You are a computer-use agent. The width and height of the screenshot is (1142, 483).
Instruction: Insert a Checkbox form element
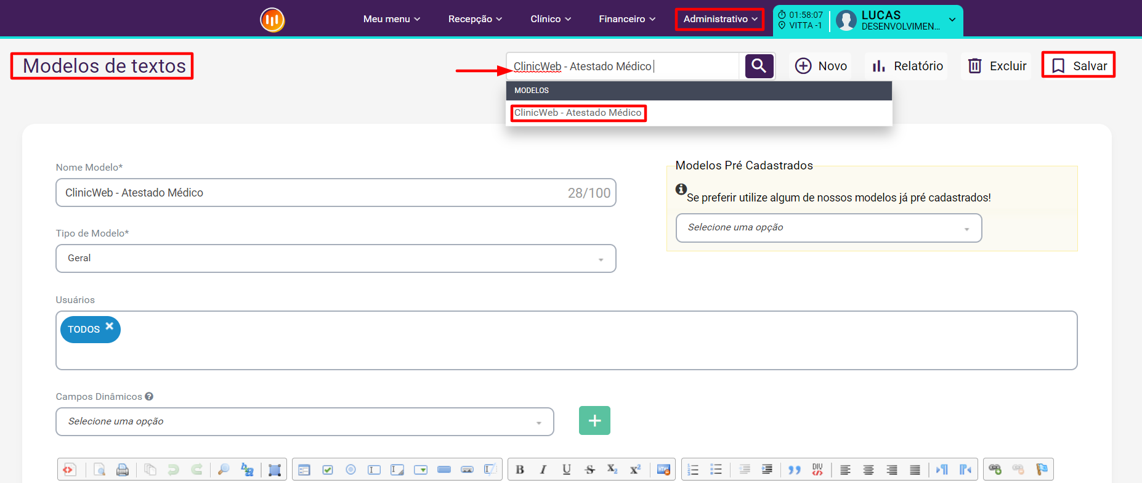pos(328,469)
